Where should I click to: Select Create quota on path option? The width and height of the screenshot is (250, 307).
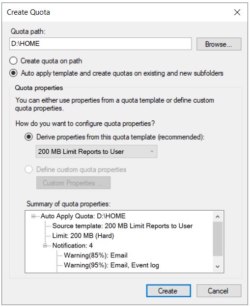pyautogui.click(x=14, y=61)
